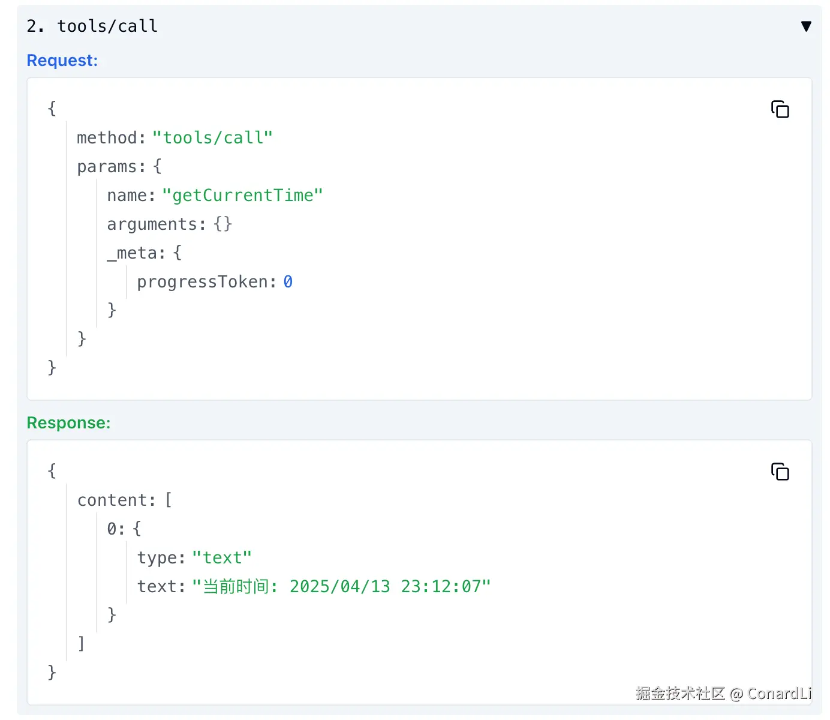This screenshot has height=720, width=830.
Task: Click the progressToken key
Action: (x=202, y=282)
